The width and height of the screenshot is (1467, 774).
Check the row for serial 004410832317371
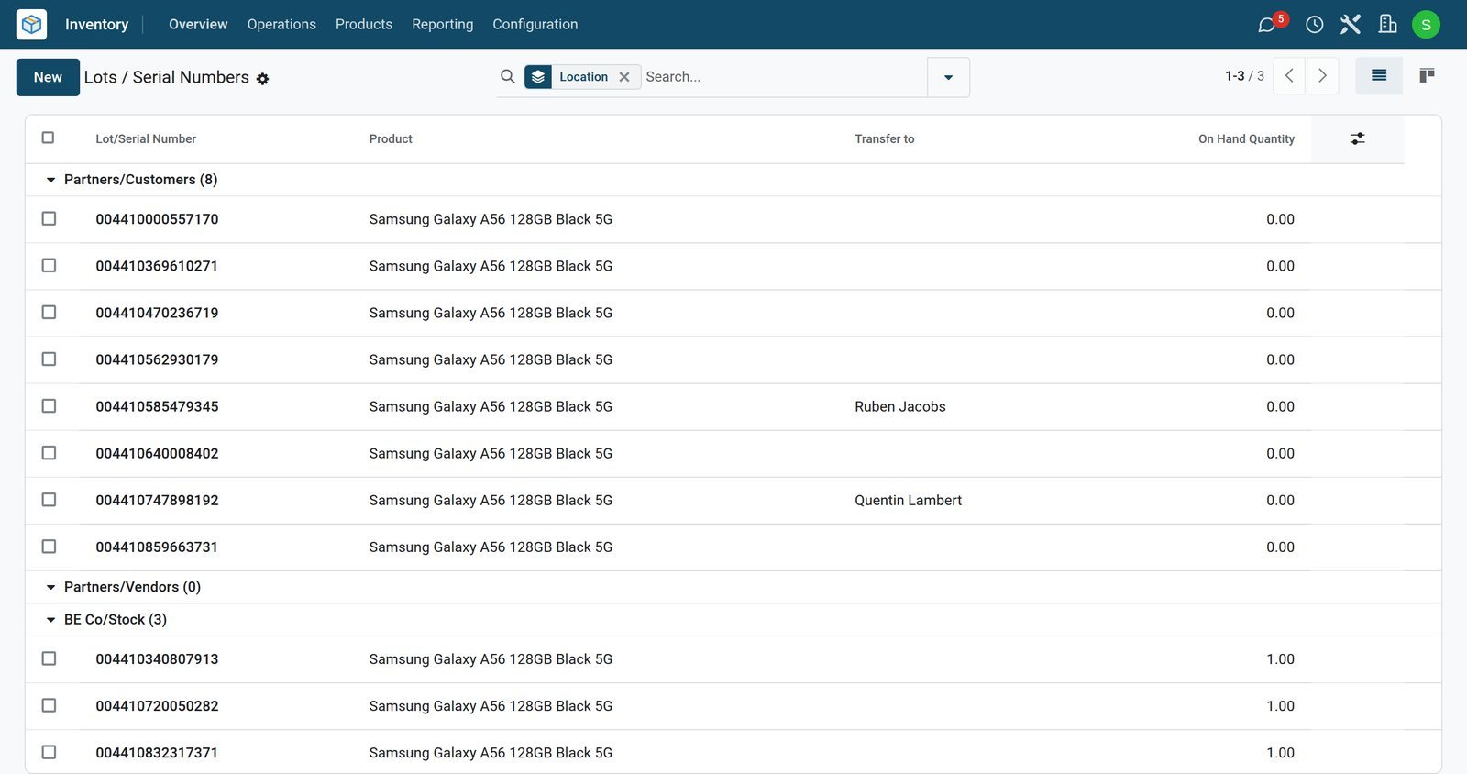[50, 752]
